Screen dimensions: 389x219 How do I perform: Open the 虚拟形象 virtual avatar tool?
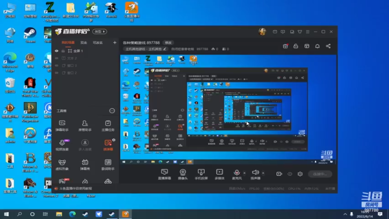click(x=62, y=164)
